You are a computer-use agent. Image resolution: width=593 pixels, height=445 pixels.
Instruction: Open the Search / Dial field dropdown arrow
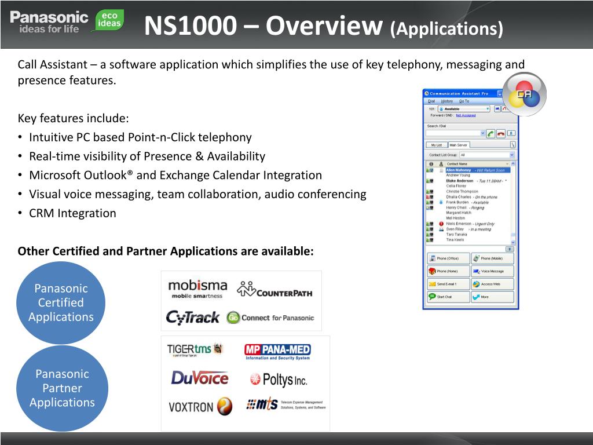point(482,133)
